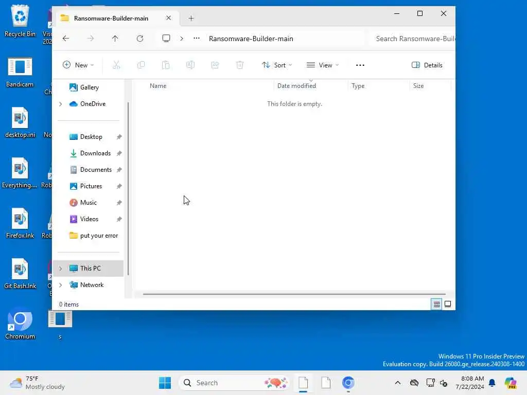
Task: Open the pinned Videos folder
Action: (x=89, y=219)
